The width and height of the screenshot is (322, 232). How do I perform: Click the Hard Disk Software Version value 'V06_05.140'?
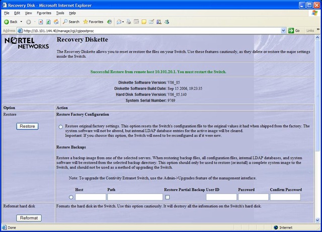tap(177, 95)
